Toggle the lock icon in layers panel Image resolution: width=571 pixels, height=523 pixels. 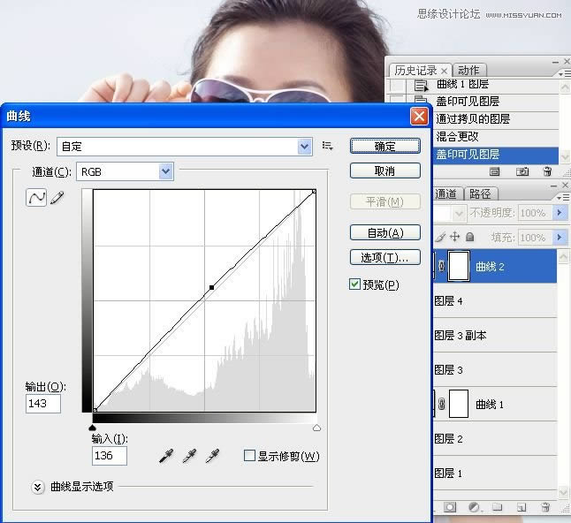(x=469, y=237)
